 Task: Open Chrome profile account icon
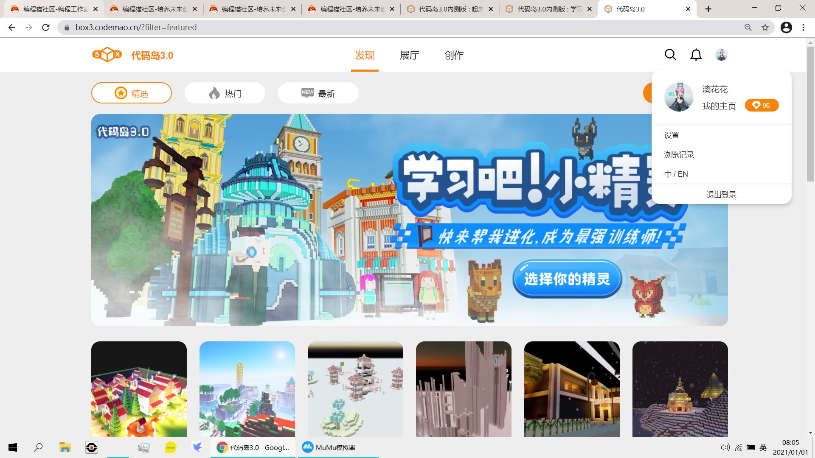tap(786, 27)
